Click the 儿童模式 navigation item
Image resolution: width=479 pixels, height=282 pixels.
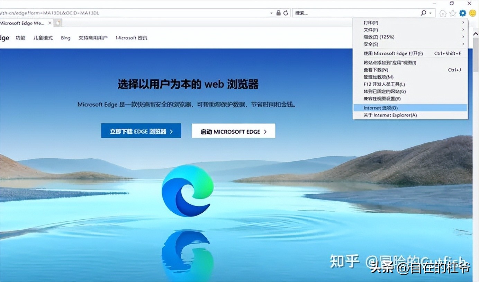[43, 38]
